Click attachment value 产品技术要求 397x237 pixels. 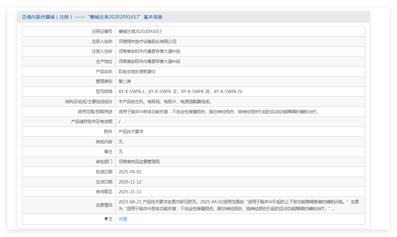[x=131, y=132]
